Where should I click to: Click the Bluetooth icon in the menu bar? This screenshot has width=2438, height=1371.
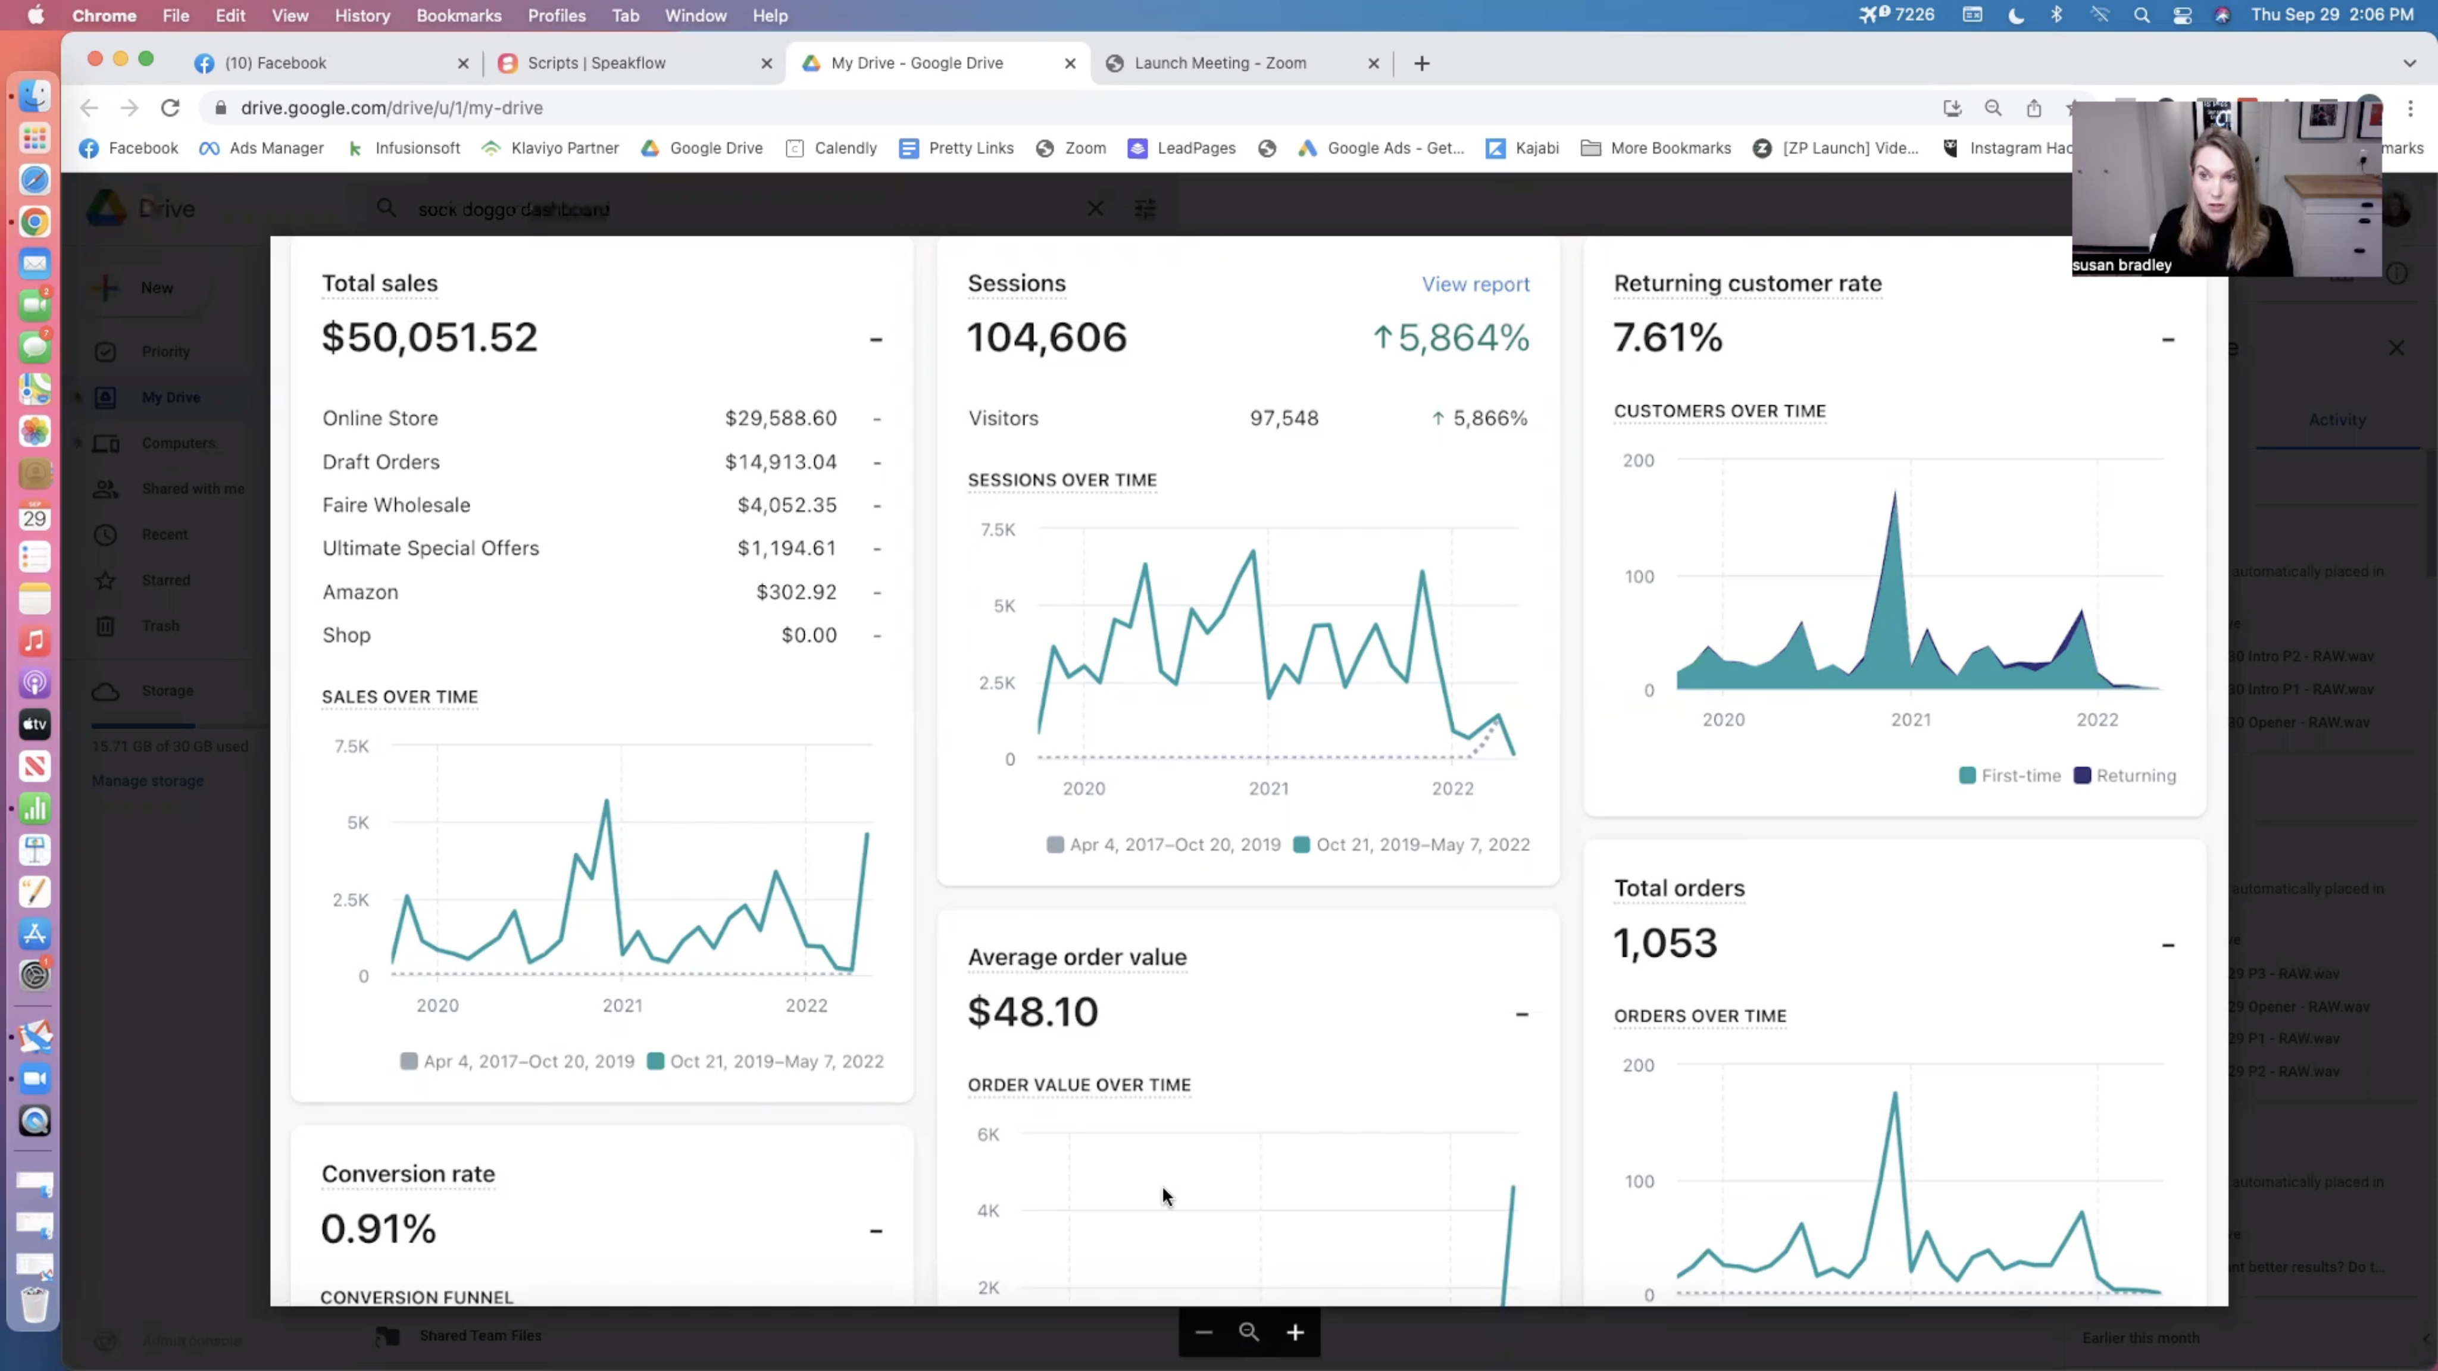point(2056,15)
